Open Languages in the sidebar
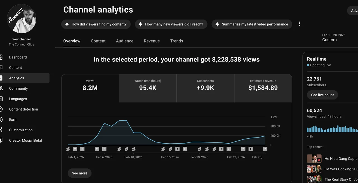The height and width of the screenshot is (183, 358). (25, 99)
